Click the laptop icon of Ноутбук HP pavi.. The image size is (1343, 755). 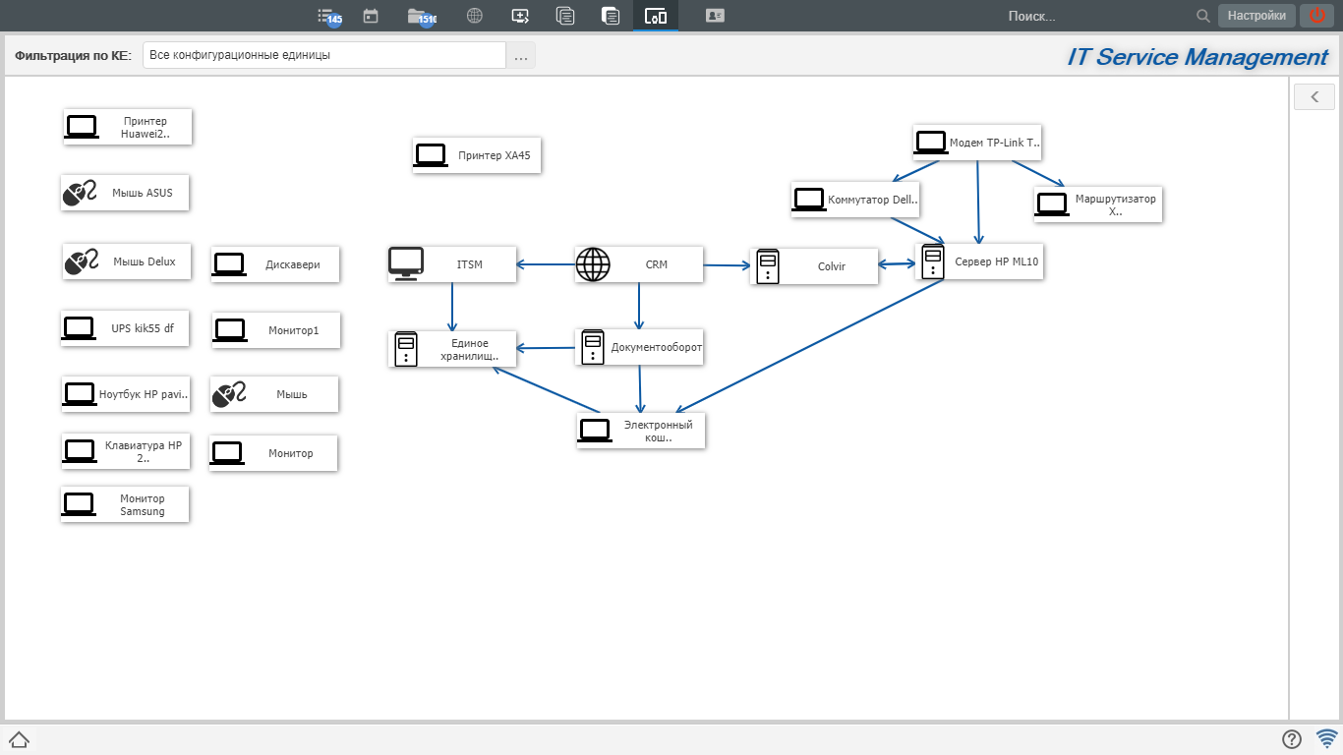tap(80, 393)
